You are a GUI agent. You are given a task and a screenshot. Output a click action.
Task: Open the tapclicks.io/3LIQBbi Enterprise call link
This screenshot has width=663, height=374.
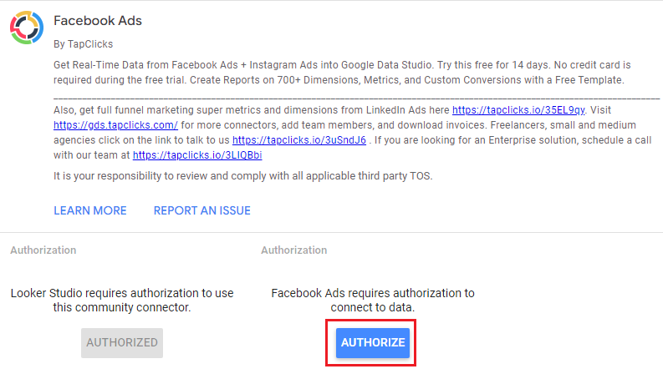[x=197, y=155]
